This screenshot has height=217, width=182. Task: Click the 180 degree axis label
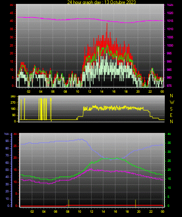[13, 109]
